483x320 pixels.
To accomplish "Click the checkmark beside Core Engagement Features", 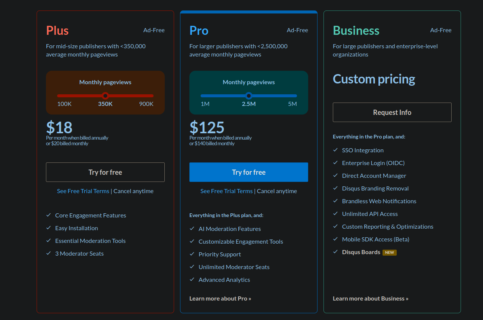I will point(49,215).
